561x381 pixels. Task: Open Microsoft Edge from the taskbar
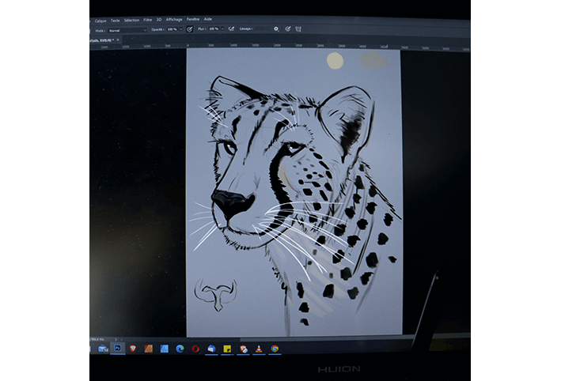(180, 348)
